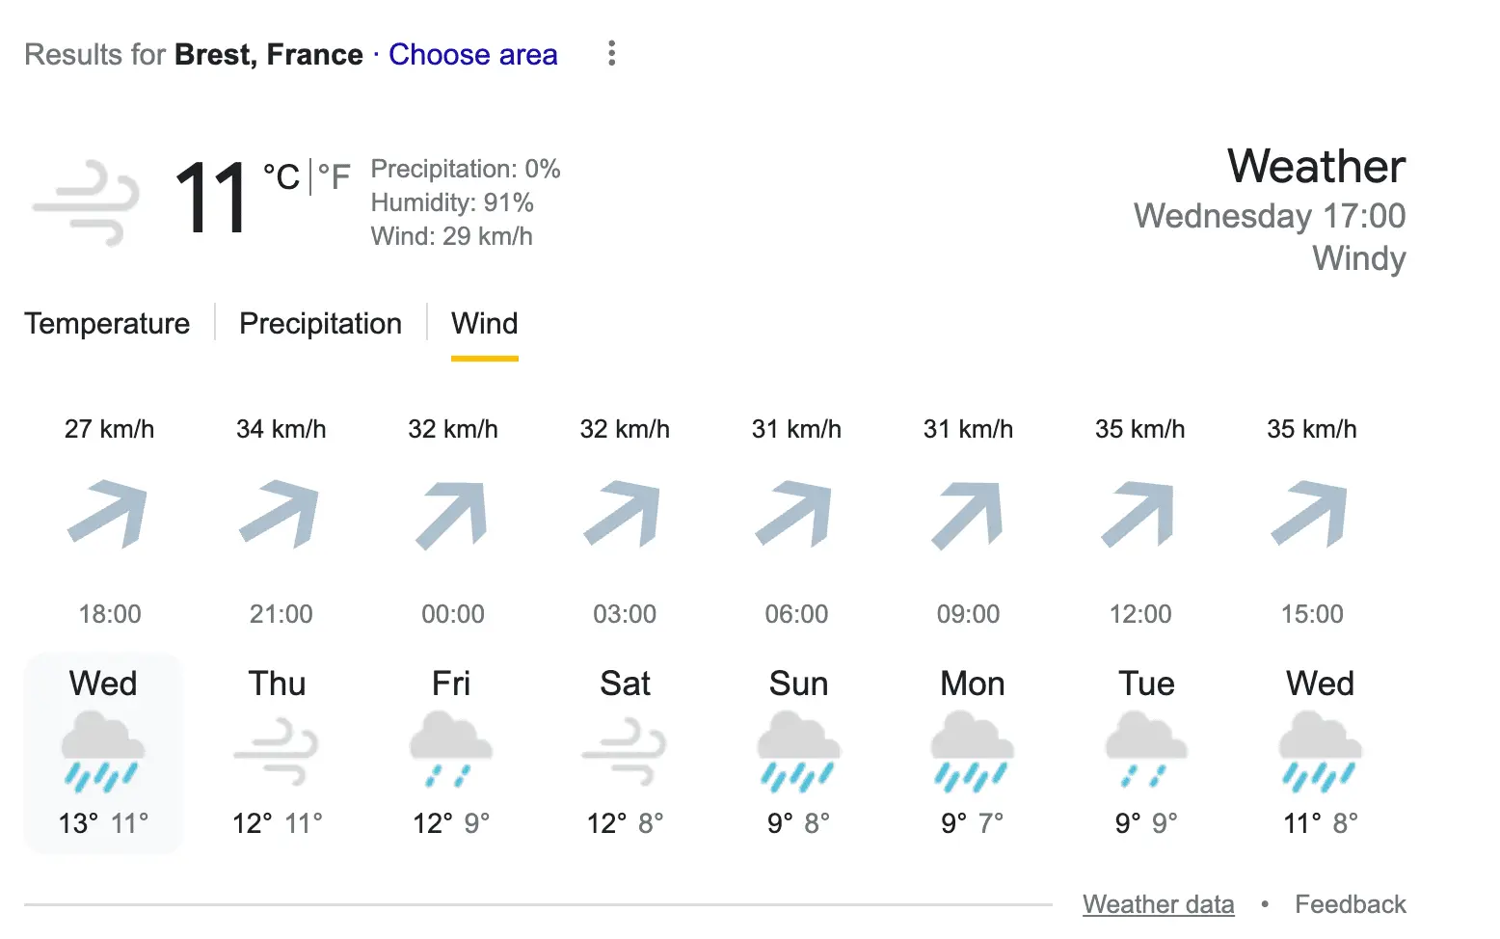Click the Choose area link
Image resolution: width=1500 pixels, height=939 pixels.
(x=472, y=55)
